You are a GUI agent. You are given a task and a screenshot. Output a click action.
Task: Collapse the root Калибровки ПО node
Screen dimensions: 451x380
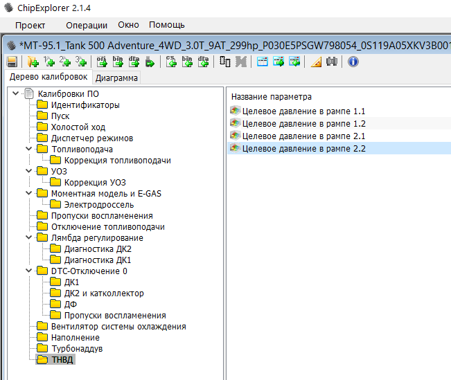16,94
